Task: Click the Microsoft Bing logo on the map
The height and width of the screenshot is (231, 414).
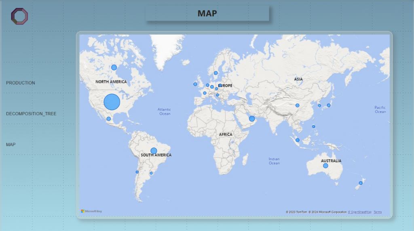Action: (91, 211)
